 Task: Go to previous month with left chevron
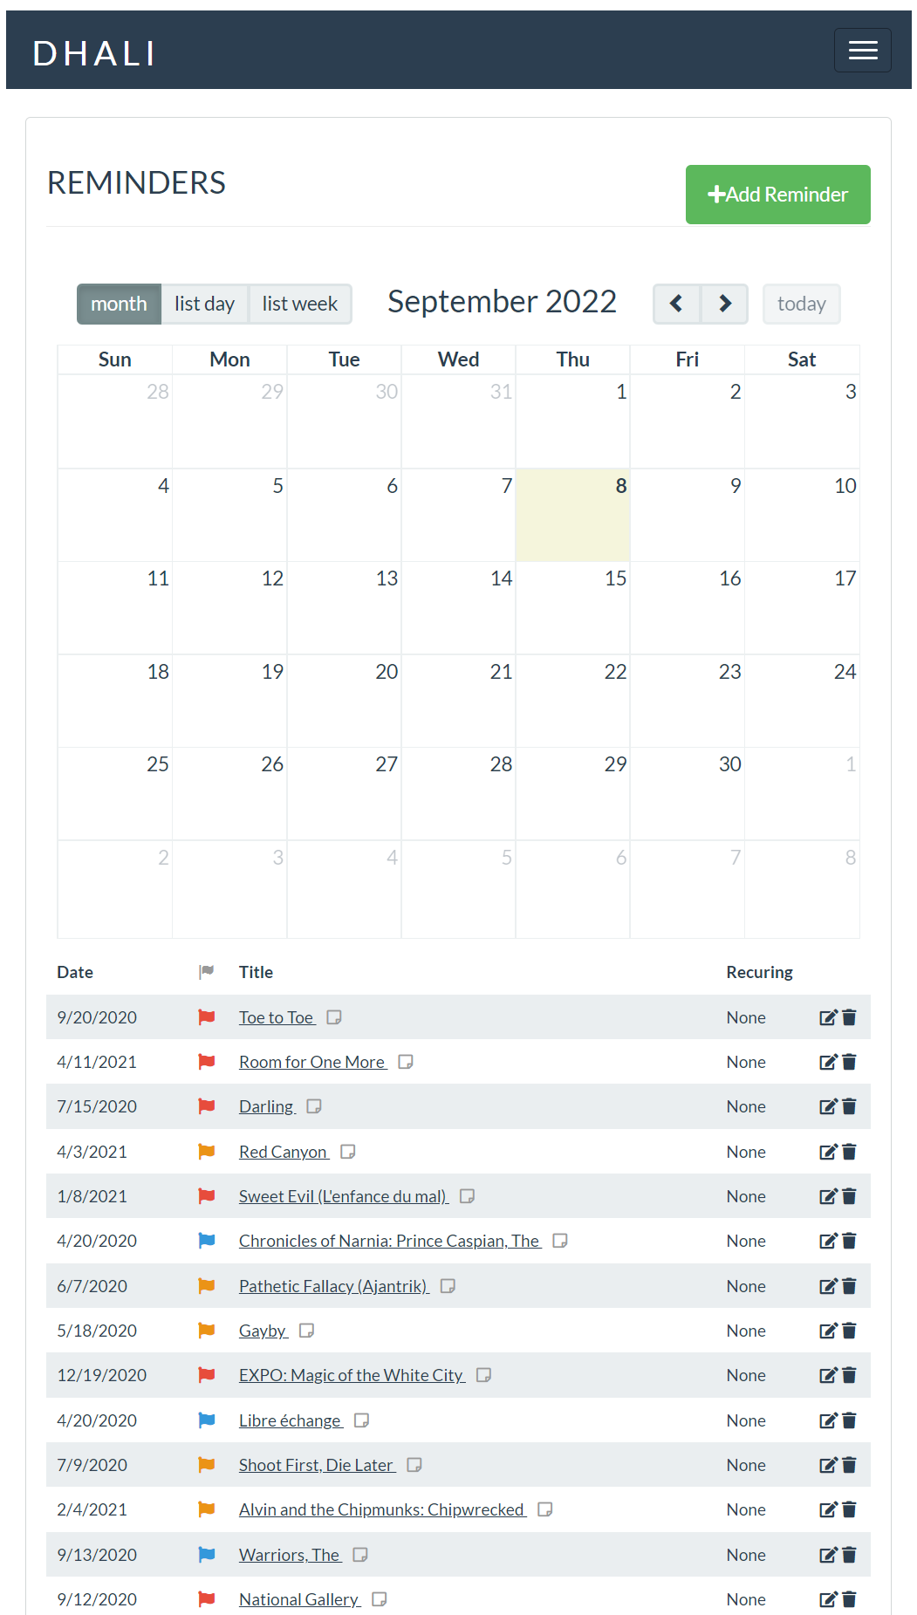[676, 304]
